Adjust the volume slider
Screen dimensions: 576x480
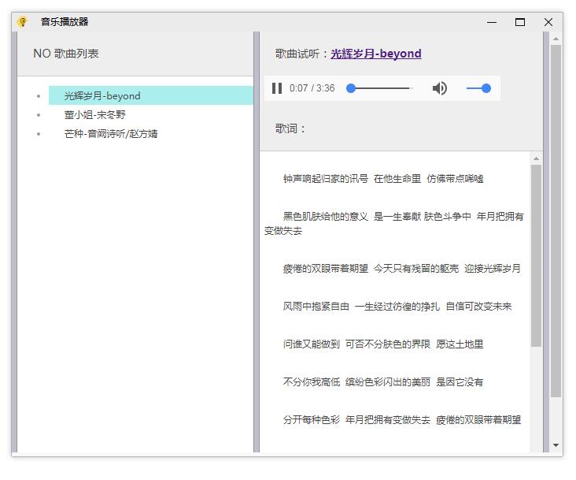click(x=478, y=88)
